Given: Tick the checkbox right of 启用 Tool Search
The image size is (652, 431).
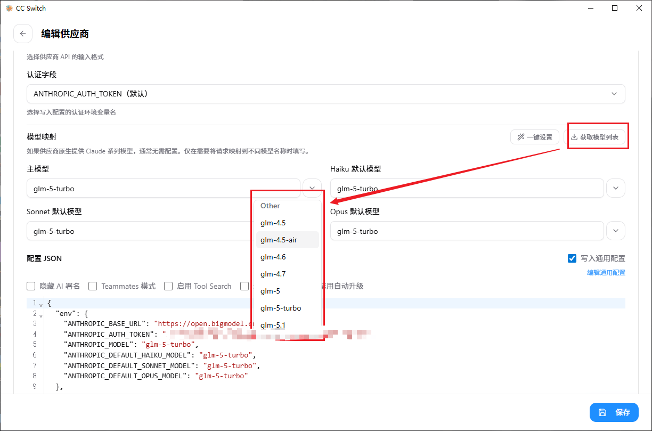Looking at the screenshot, I should tap(244, 286).
